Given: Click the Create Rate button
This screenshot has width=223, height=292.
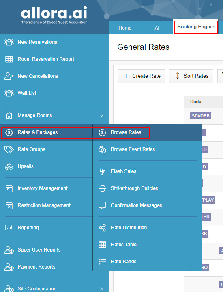Looking at the screenshot, I should point(141,76).
